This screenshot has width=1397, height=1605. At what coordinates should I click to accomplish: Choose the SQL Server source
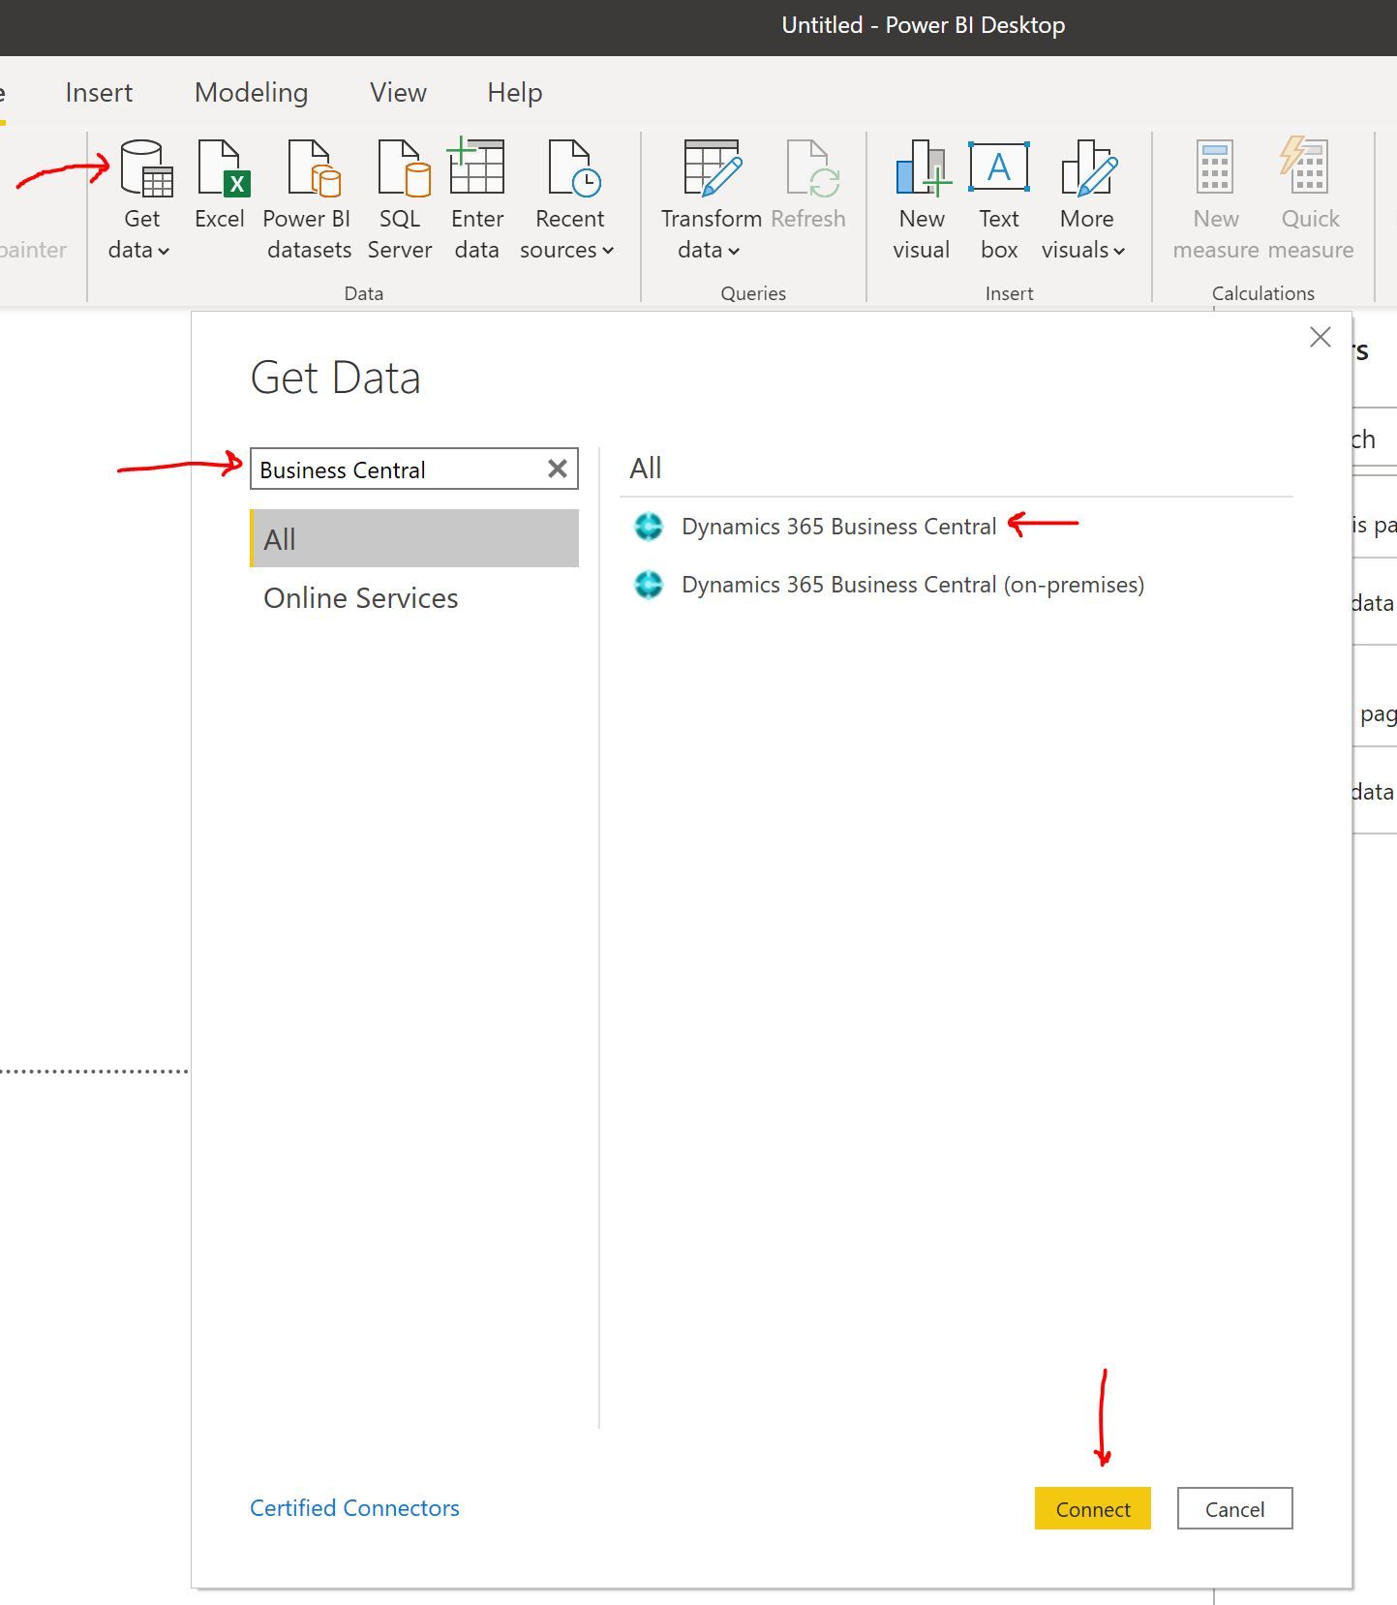coord(400,199)
